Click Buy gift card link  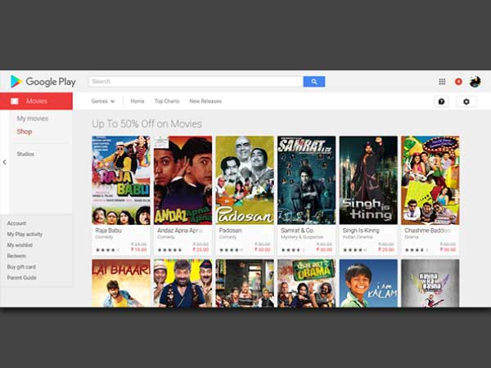(x=21, y=267)
